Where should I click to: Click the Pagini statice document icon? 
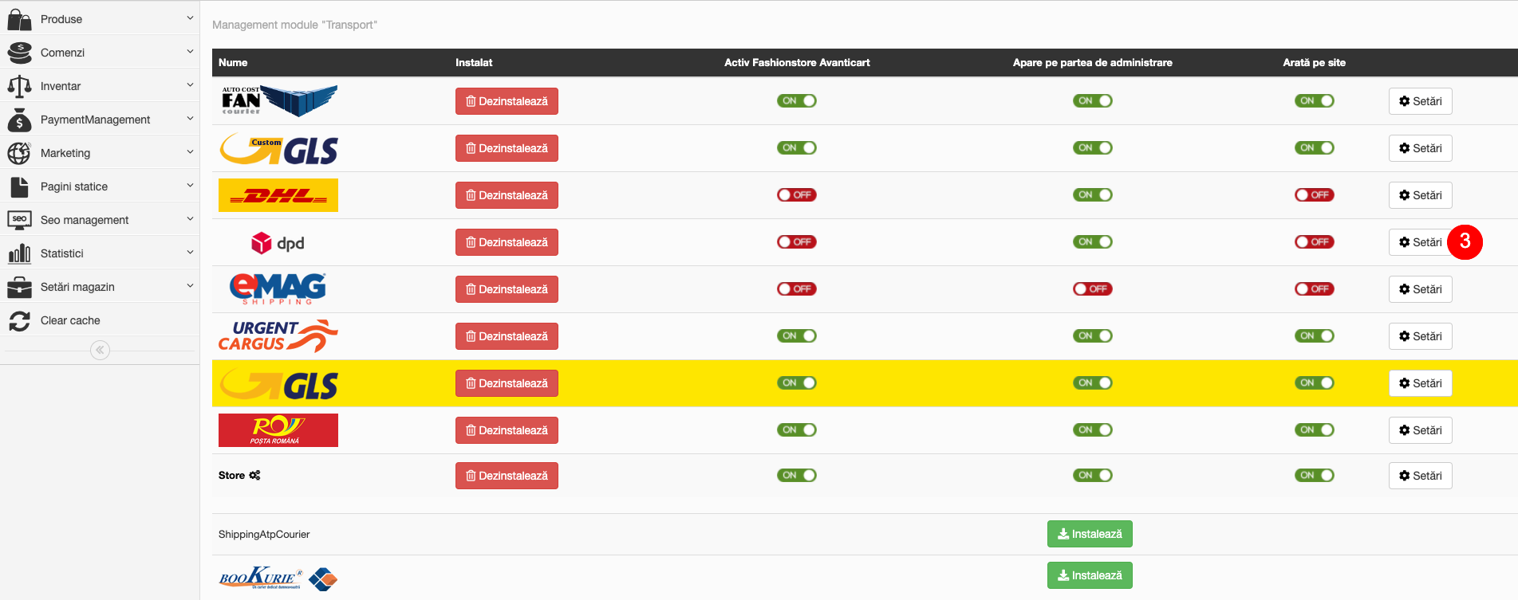point(19,186)
